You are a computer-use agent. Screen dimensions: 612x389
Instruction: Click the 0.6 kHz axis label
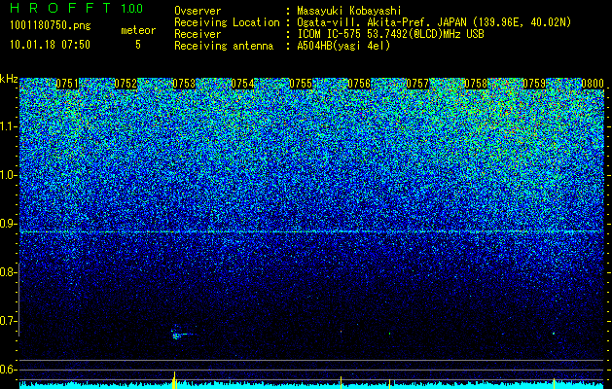[8, 370]
